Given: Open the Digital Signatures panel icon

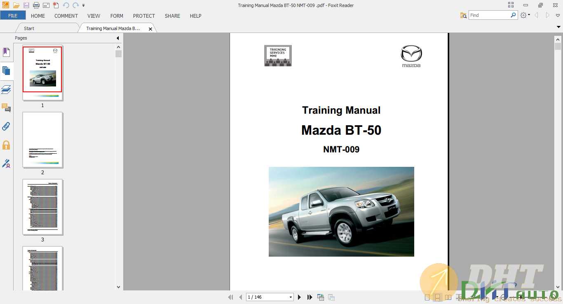Looking at the screenshot, I should 6,164.
